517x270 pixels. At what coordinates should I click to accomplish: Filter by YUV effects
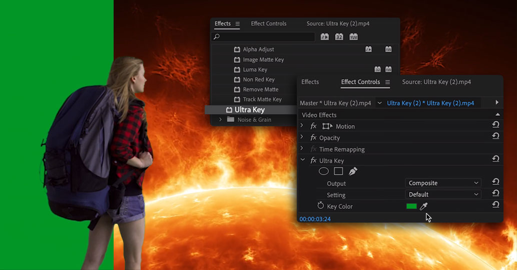[354, 37]
